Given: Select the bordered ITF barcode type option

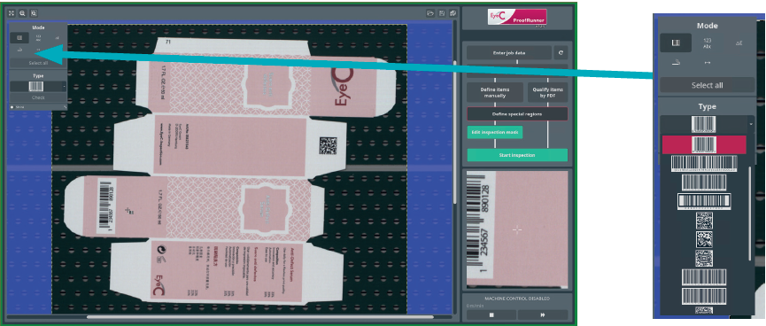Looking at the screenshot, I should (704, 201).
